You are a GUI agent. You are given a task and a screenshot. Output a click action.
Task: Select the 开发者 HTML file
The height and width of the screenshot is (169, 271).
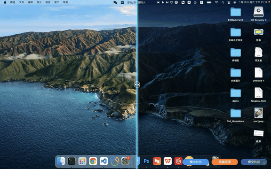click(258, 52)
